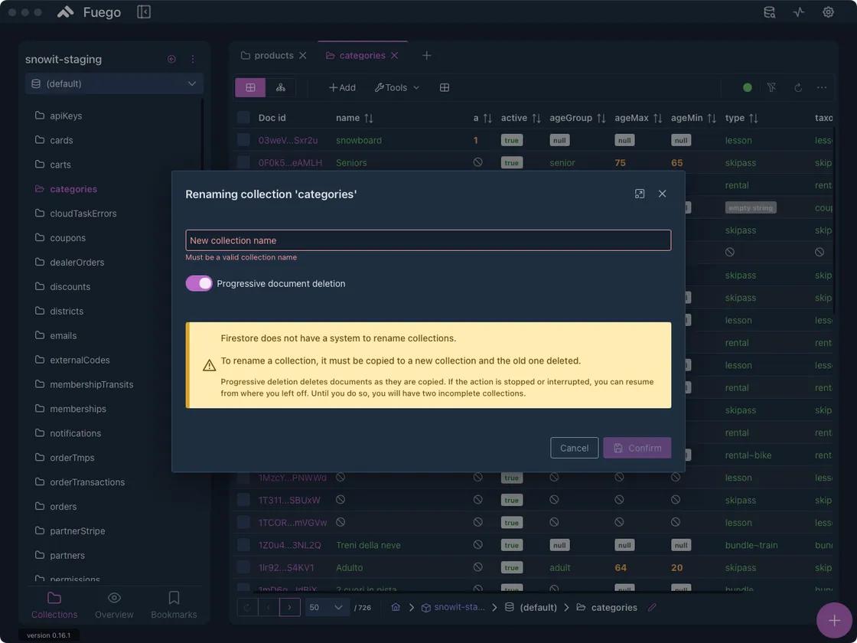The width and height of the screenshot is (857, 643).
Task: Open the activity pulse icon in title bar
Action: [x=799, y=12]
